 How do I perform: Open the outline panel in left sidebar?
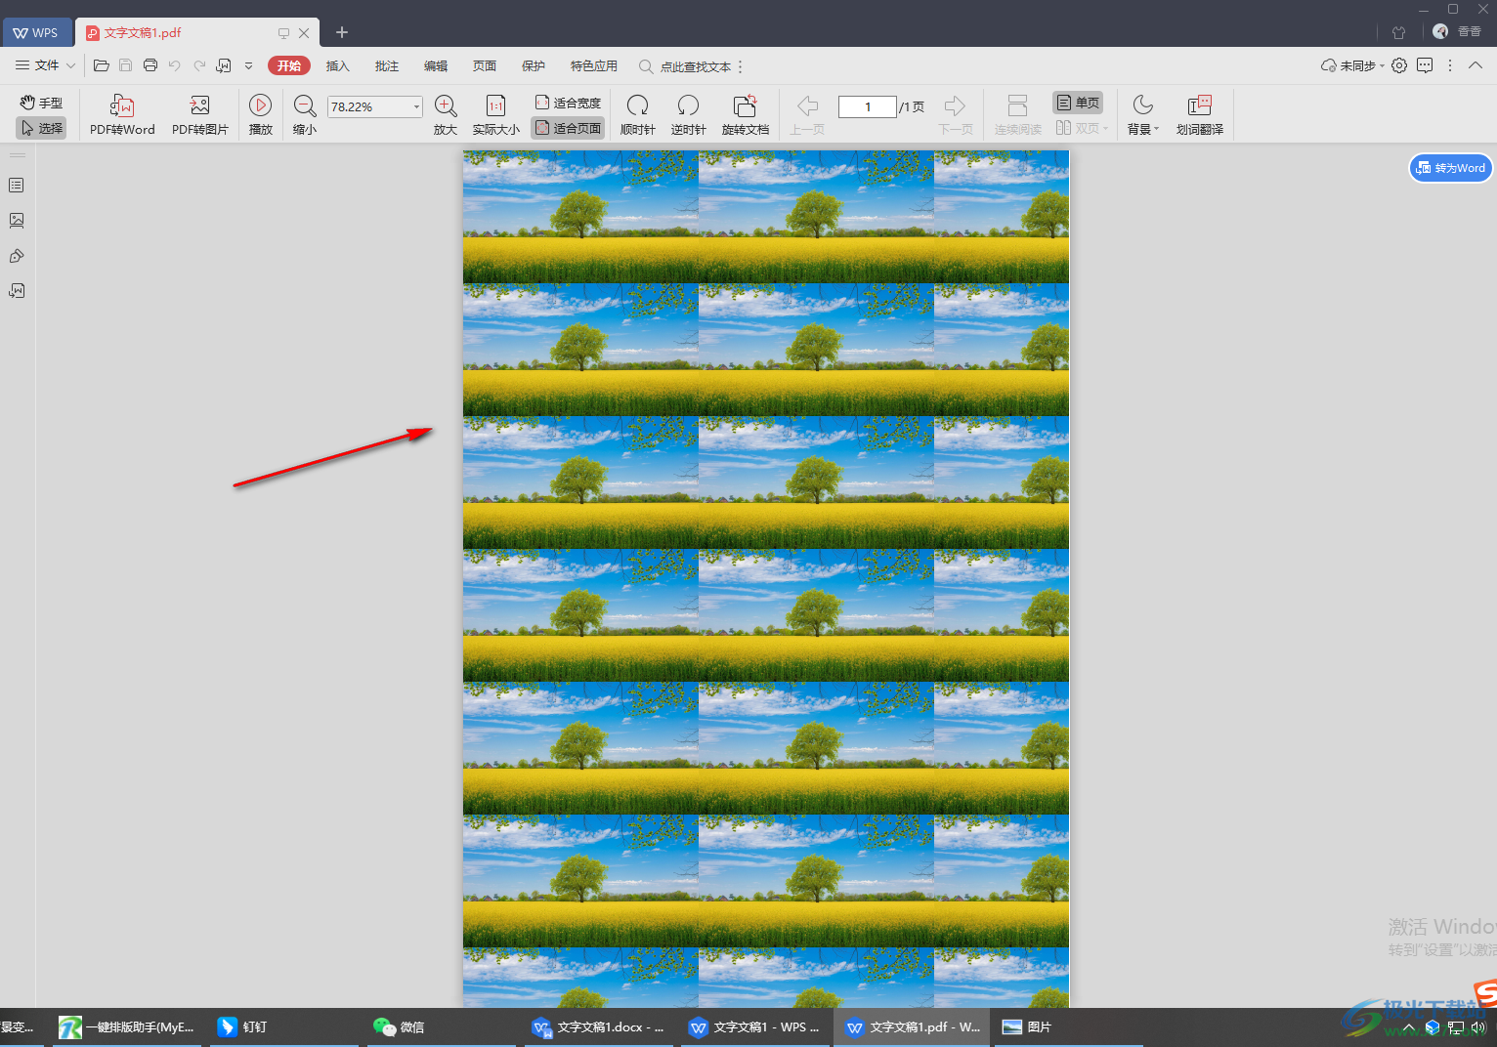coord(17,186)
